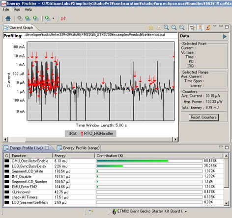Open the Run menu

click(x=17, y=9)
